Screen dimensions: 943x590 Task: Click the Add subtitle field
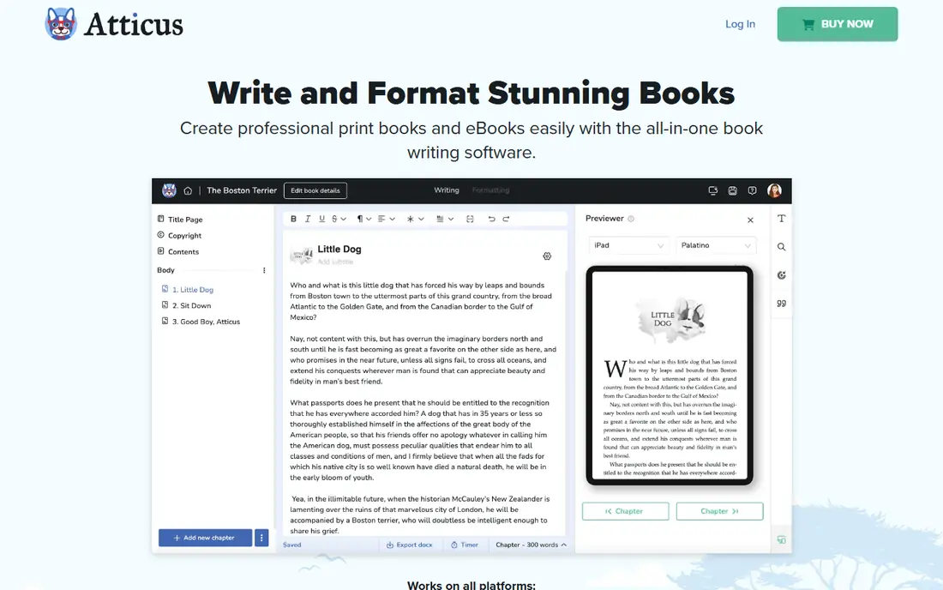pos(335,262)
